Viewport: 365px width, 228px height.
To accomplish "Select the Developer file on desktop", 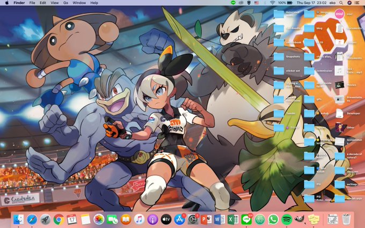I will (x=339, y=113).
